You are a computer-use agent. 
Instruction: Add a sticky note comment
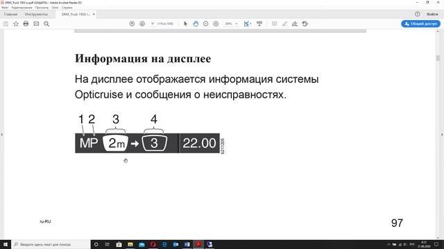[x=274, y=24]
